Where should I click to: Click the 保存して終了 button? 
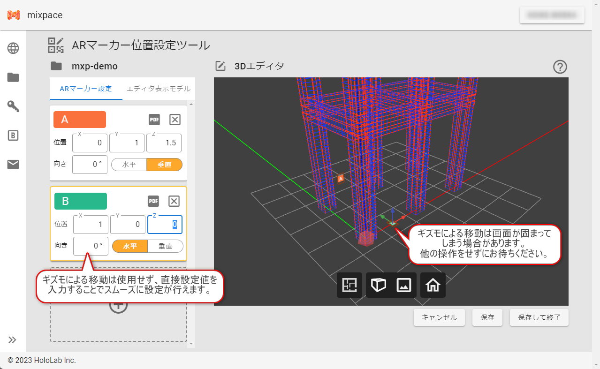(x=539, y=317)
